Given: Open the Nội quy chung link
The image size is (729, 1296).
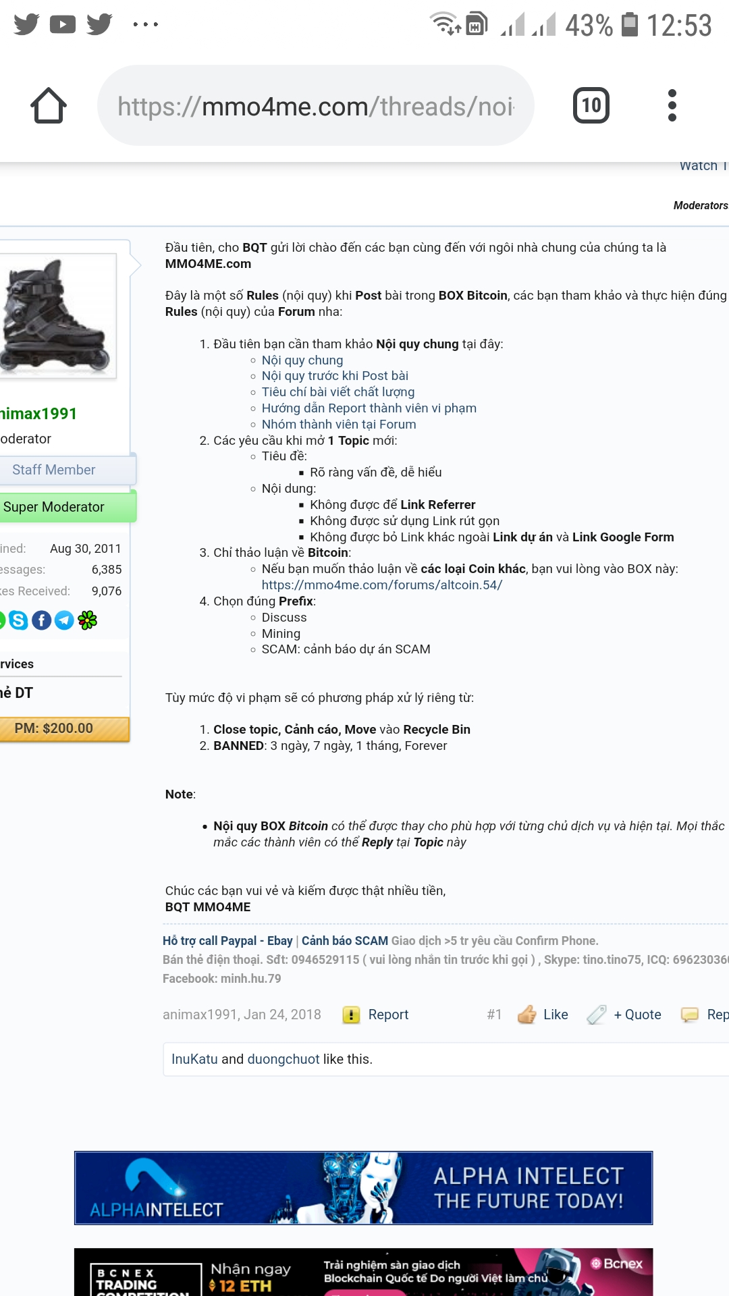Looking at the screenshot, I should click(x=302, y=360).
